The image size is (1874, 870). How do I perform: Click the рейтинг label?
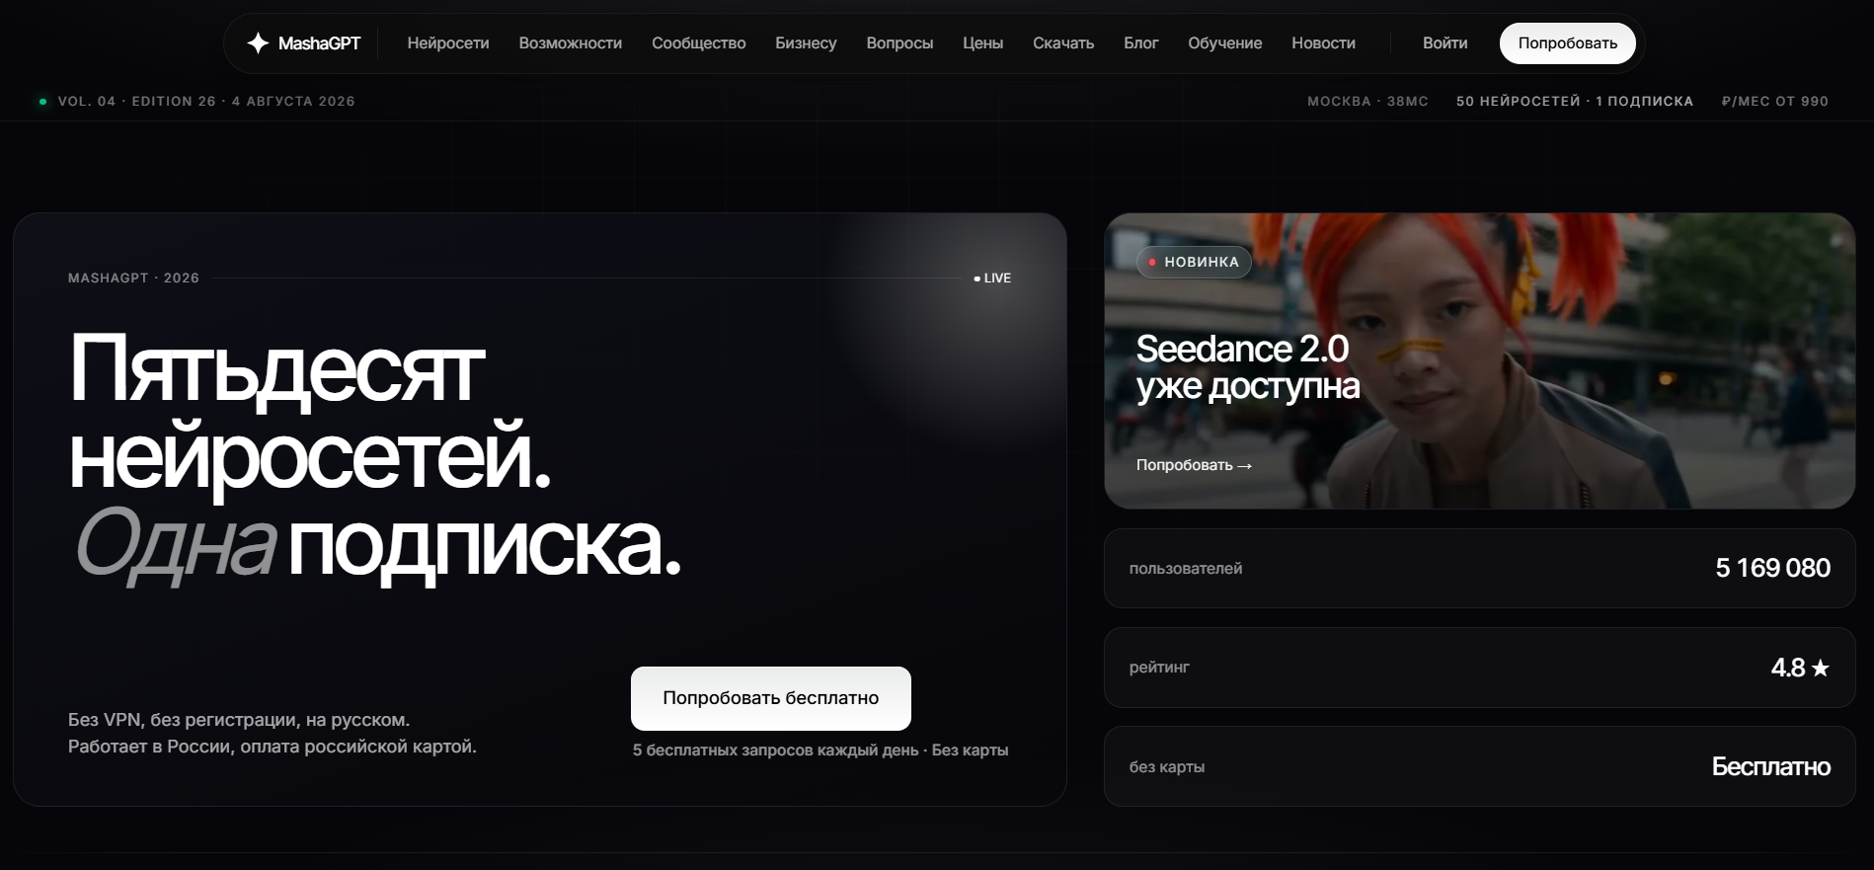(x=1159, y=668)
